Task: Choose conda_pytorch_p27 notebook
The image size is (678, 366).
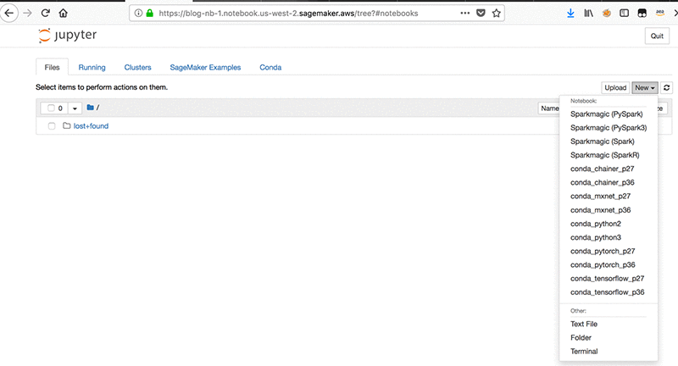Action: [603, 251]
